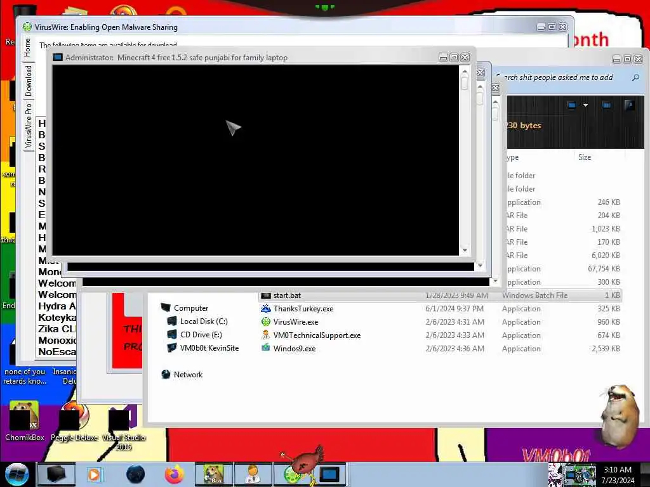650x487 pixels.
Task: Select the Windos9.exe file name
Action: point(295,348)
